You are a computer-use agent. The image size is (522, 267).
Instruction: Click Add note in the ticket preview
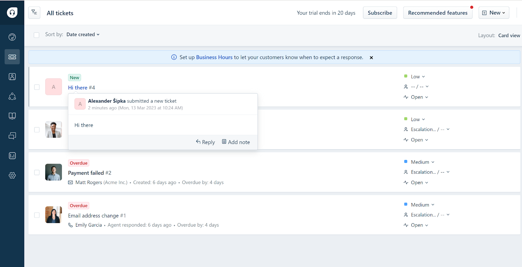236,142
